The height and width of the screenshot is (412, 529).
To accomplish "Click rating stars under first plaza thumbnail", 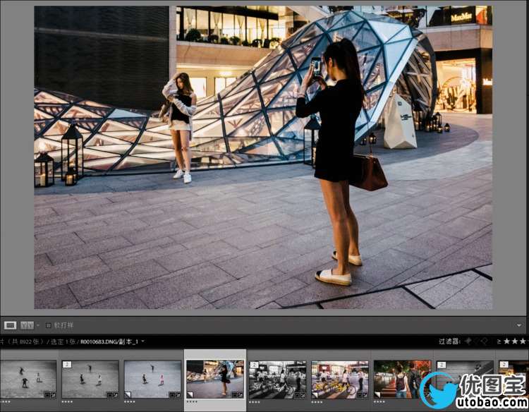I will pos(5,402).
